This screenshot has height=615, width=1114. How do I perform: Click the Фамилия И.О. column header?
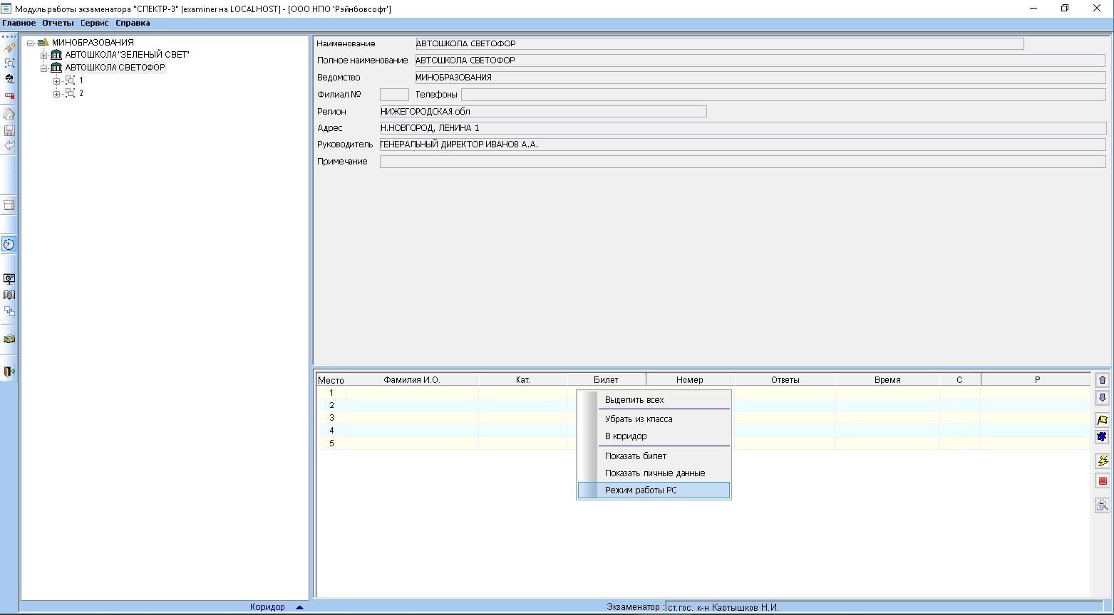pyautogui.click(x=412, y=380)
